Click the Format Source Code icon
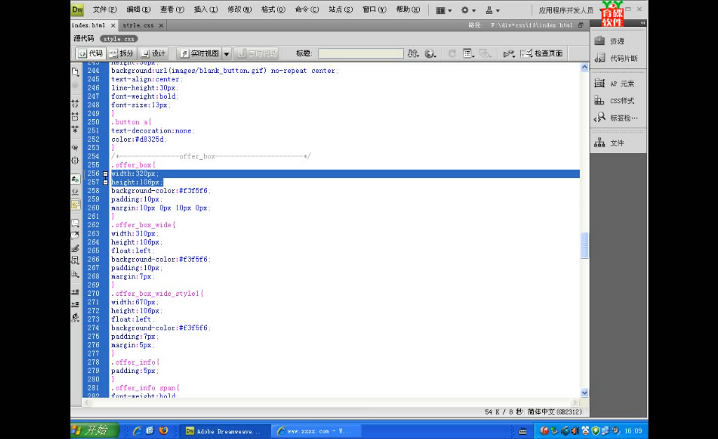718x439 pixels. pyautogui.click(x=75, y=317)
